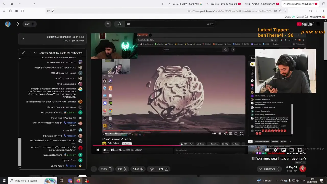The height and width of the screenshot is (184, 327).
Task: Toggle subtitles in the player
Action: pyautogui.click(x=267, y=150)
